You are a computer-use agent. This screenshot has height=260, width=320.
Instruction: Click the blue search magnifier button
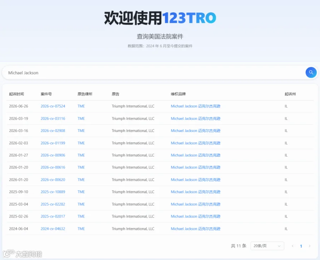coord(311,72)
